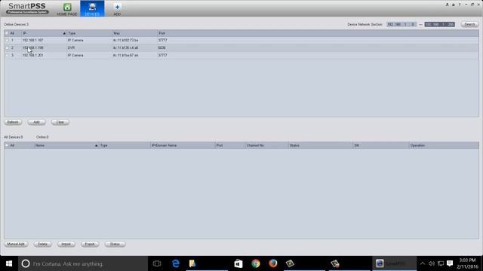Click the user account icon in title bar

click(x=447, y=5)
